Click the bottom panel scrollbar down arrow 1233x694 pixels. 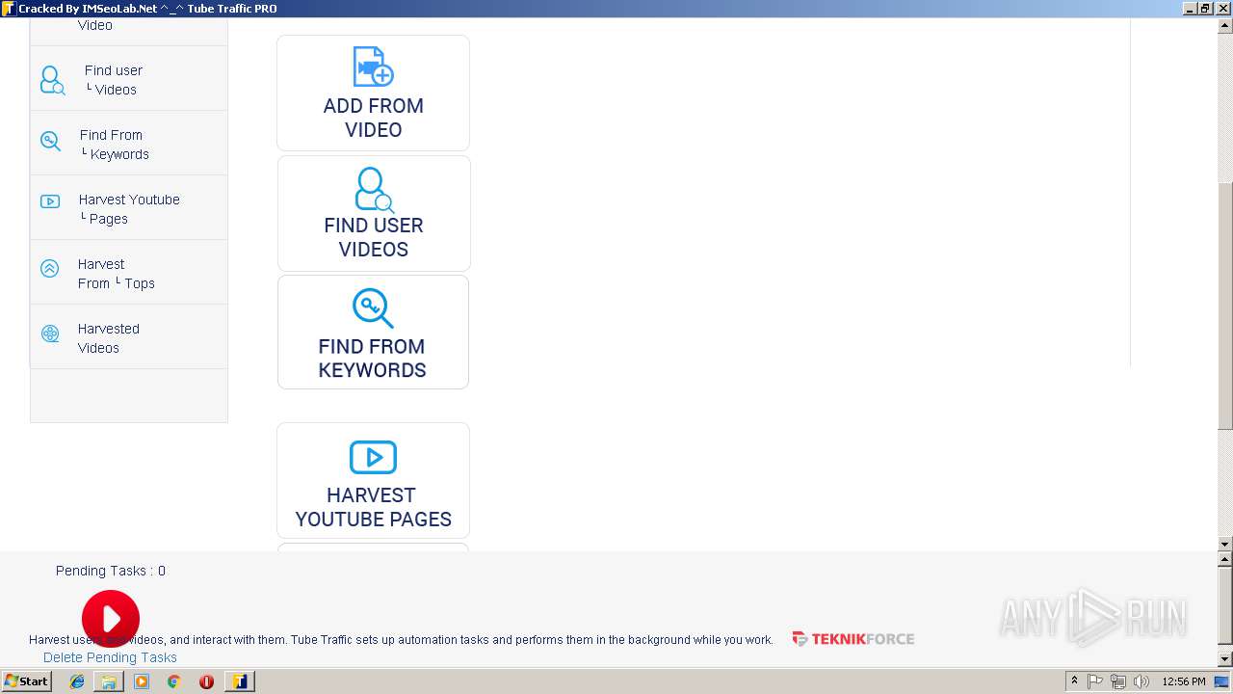click(1225, 659)
